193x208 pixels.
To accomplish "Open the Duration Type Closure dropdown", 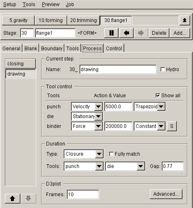I will click(x=83, y=154).
